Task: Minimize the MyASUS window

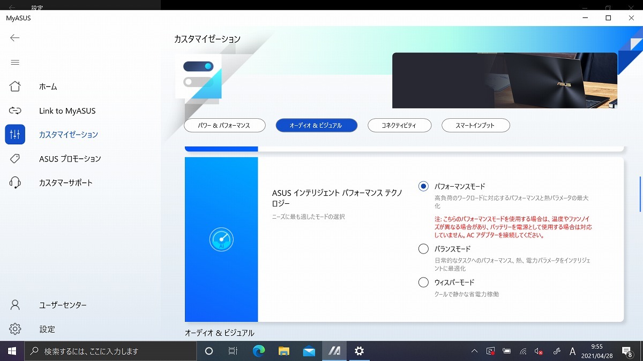Action: pyautogui.click(x=584, y=18)
